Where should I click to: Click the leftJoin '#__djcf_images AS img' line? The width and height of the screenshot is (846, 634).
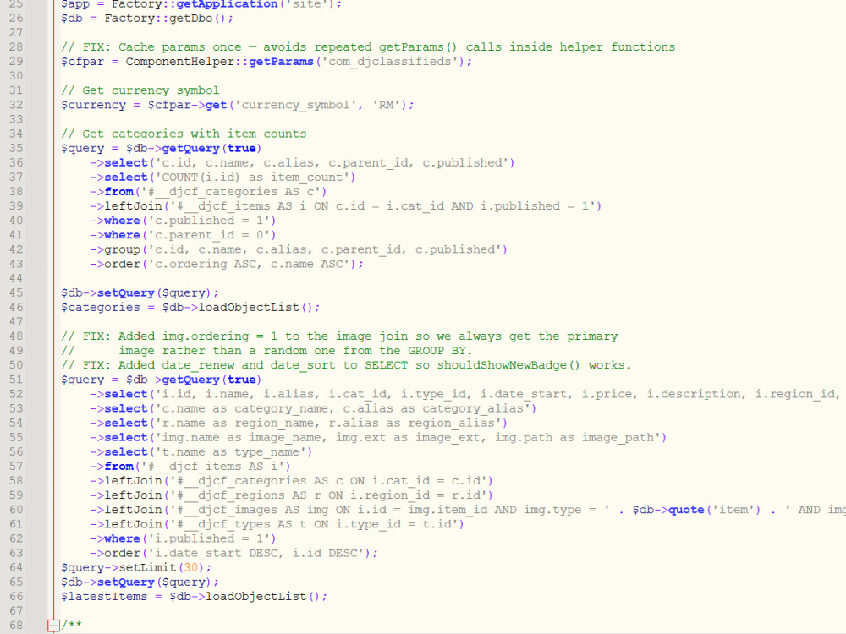tap(468, 510)
